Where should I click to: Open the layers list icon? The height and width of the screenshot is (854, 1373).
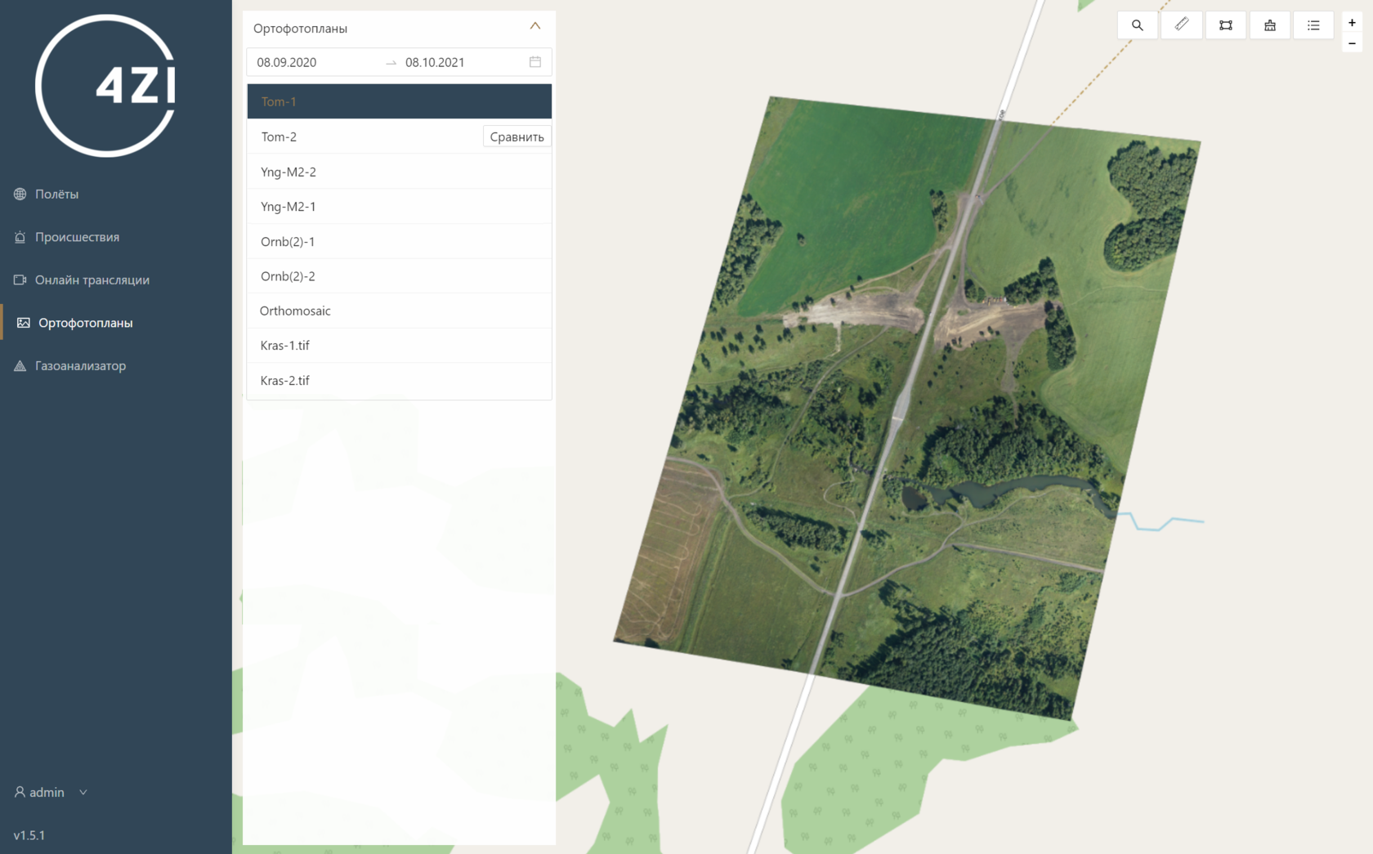(1313, 25)
